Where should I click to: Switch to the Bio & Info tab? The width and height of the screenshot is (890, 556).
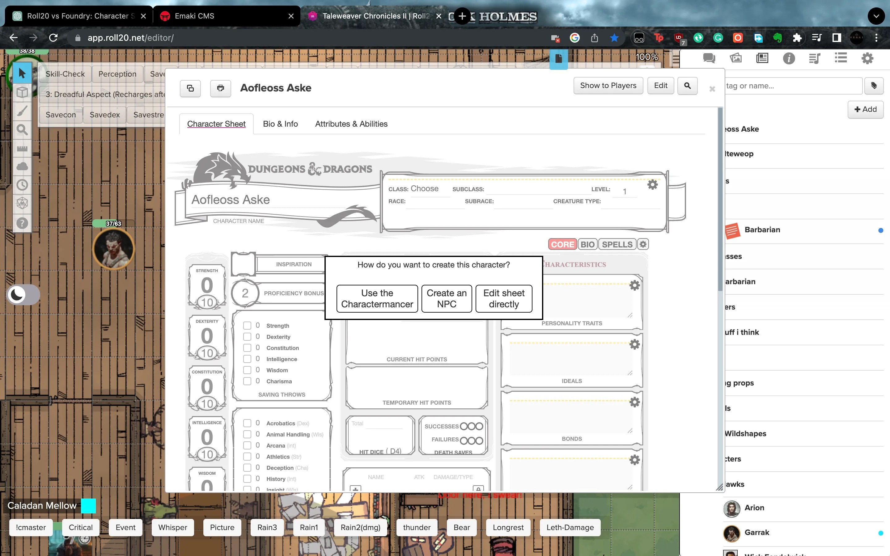tap(280, 124)
